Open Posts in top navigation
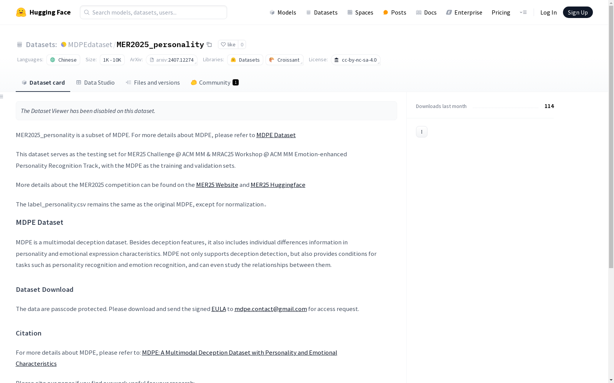This screenshot has height=383, width=614. [394, 12]
